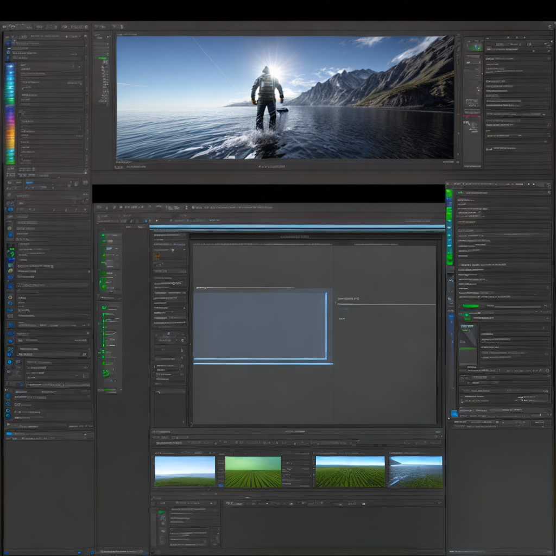Select the sky and grassland thumbnail

click(185, 471)
